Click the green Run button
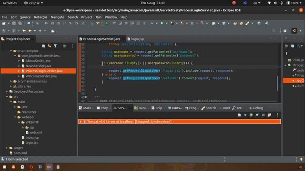Viewport: 305px width, 171px height. click(x=162, y=23)
